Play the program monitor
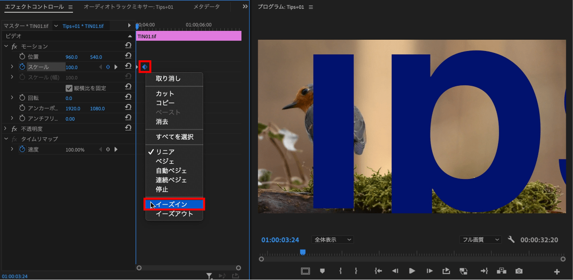Viewport: 573px width, 280px height. pos(412,271)
